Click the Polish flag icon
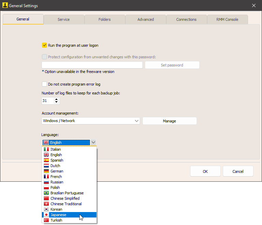This screenshot has height=225, width=262. tap(46, 187)
